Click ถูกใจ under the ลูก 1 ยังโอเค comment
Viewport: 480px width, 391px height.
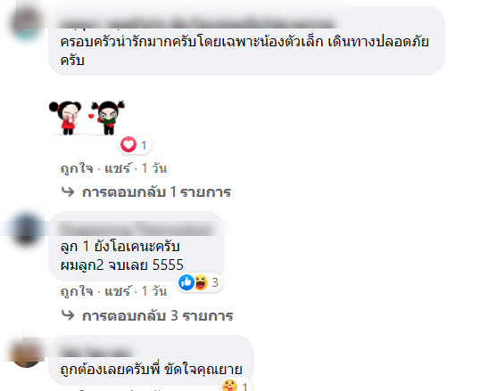tap(77, 291)
